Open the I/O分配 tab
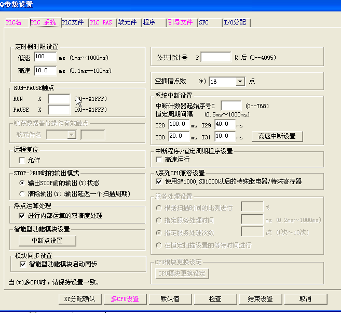The image size is (341, 313). [x=236, y=22]
